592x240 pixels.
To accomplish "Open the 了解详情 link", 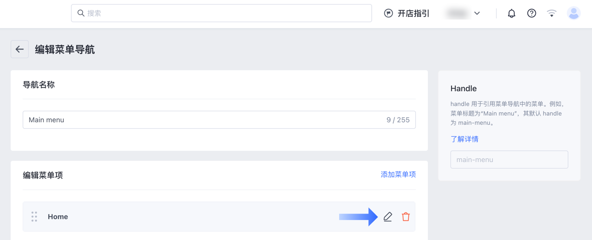I will [x=465, y=139].
